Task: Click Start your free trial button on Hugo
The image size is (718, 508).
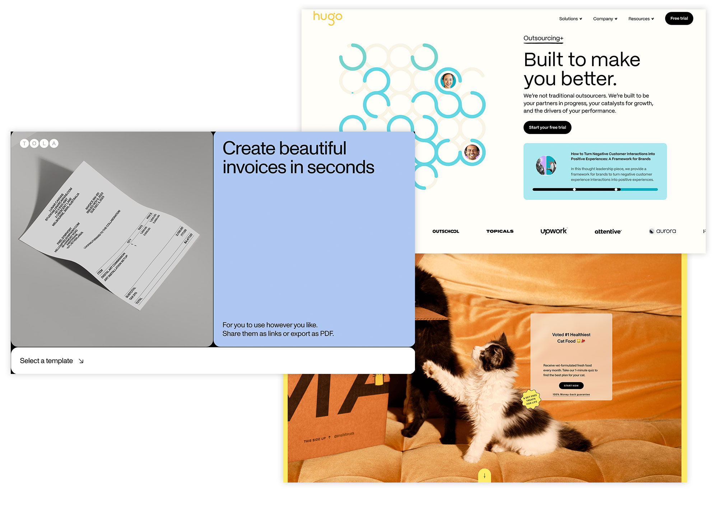Action: point(548,127)
